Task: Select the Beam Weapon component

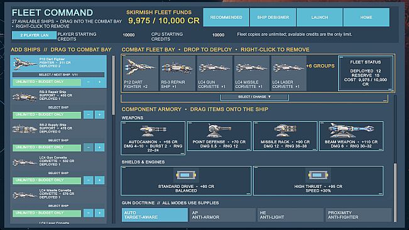Action: [351, 136]
